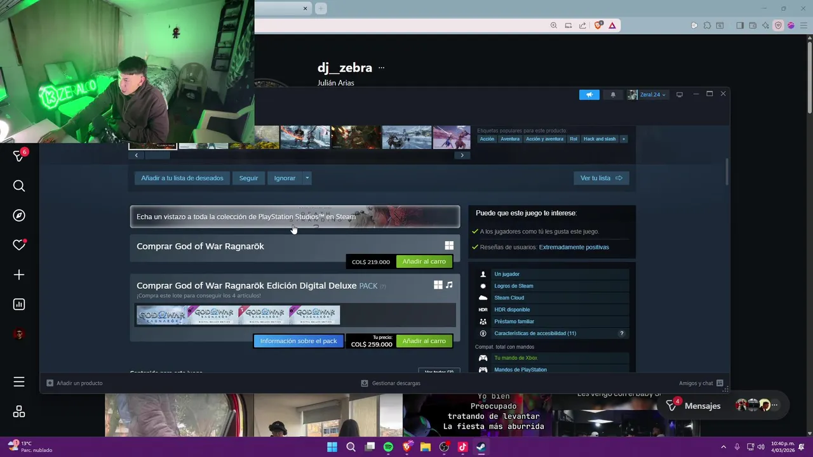Select the Acción y aventura tag

click(x=544, y=138)
